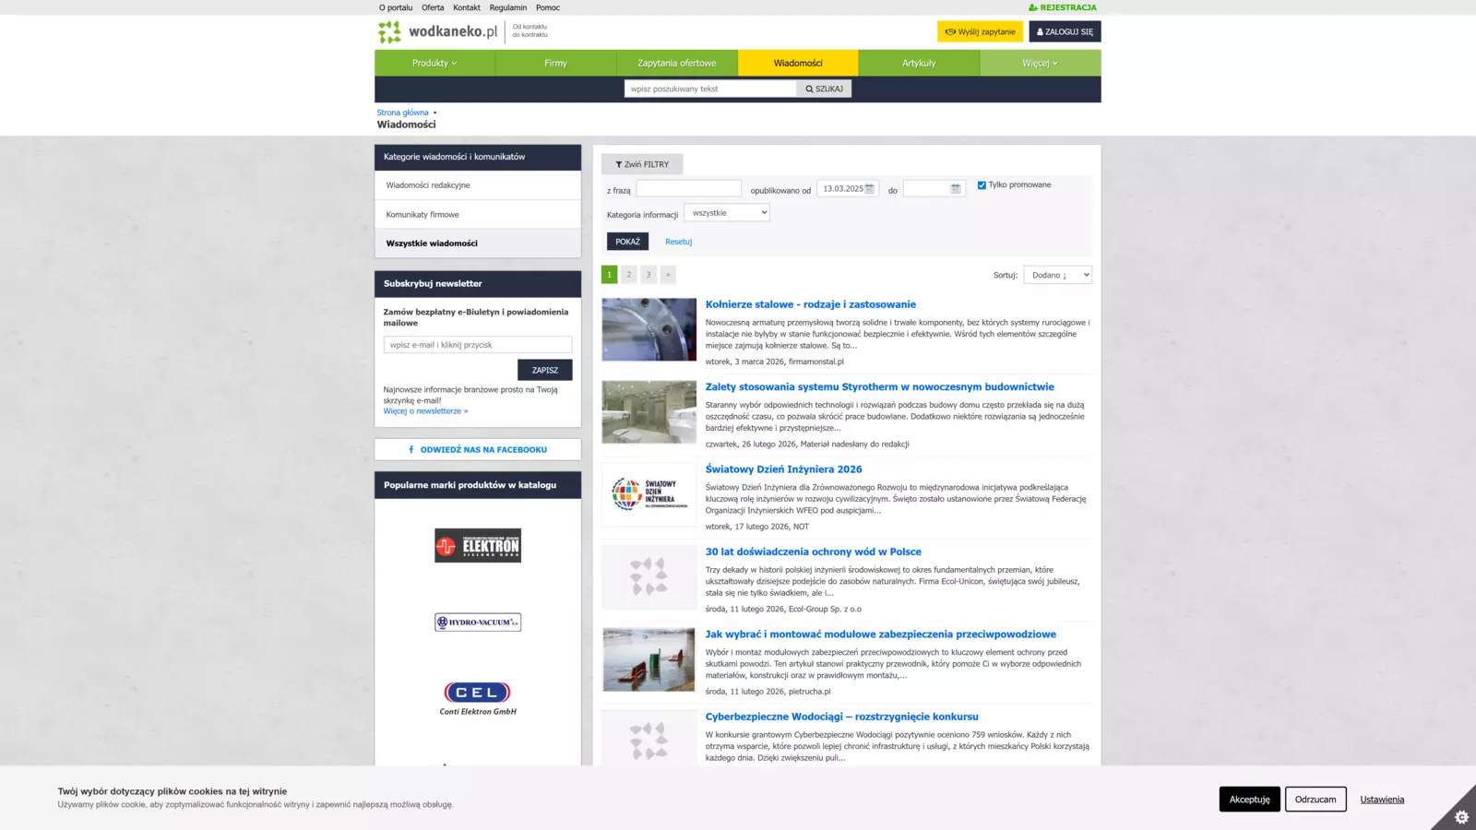Open the 'Kołnierze stalowe' article thumbnail
Screen dimensions: 1476x830
click(649, 329)
